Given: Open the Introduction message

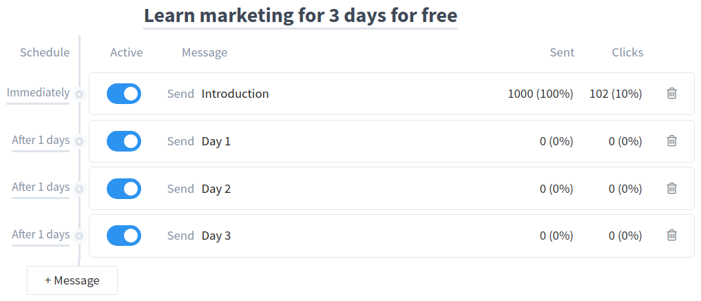Looking at the screenshot, I should point(235,94).
